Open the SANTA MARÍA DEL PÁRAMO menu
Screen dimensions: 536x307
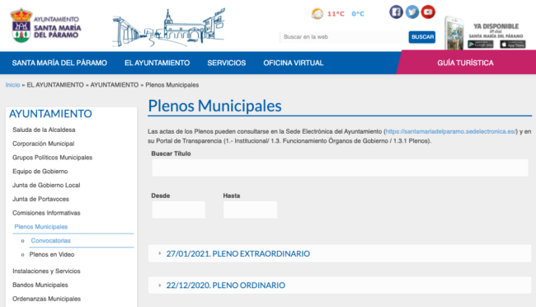click(x=59, y=63)
